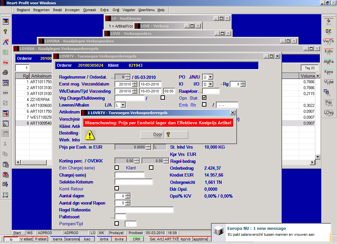The height and width of the screenshot is (244, 337).
Task: Click the window list icon below the printer
Action: 5,83
